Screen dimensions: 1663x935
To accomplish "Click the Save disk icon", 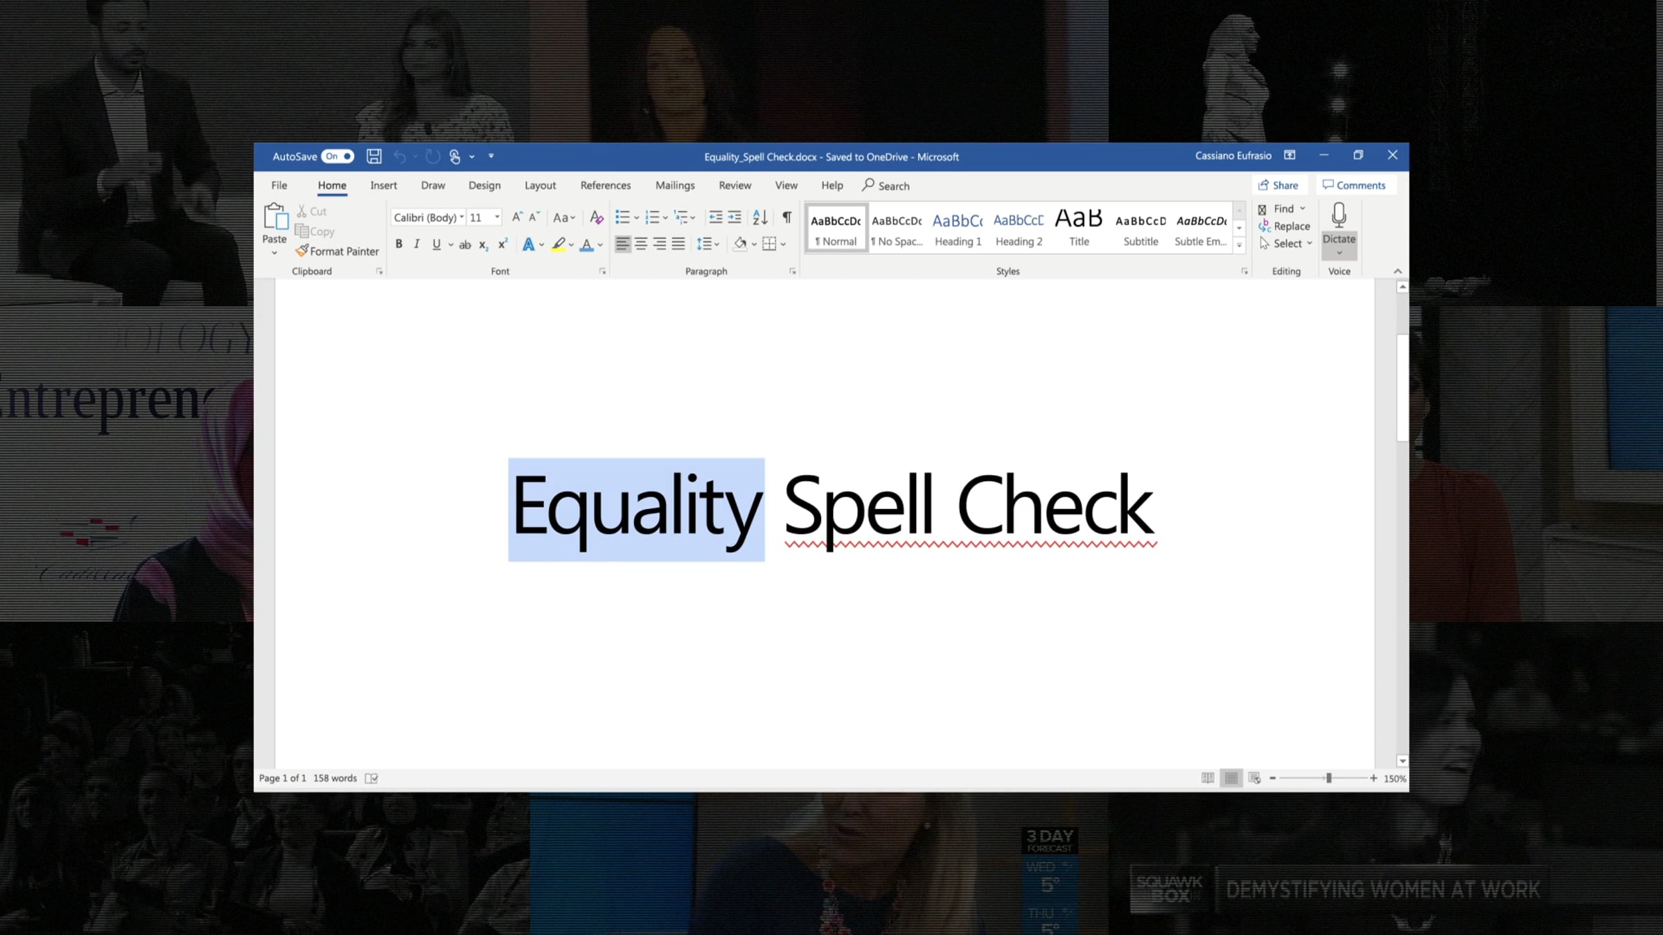I will pyautogui.click(x=374, y=157).
